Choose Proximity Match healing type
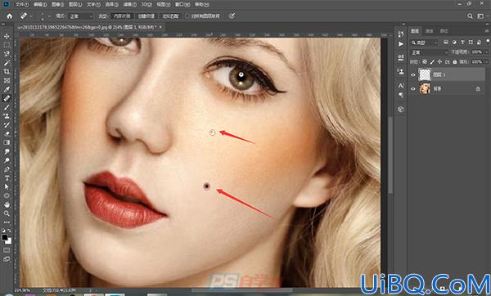 coord(170,16)
